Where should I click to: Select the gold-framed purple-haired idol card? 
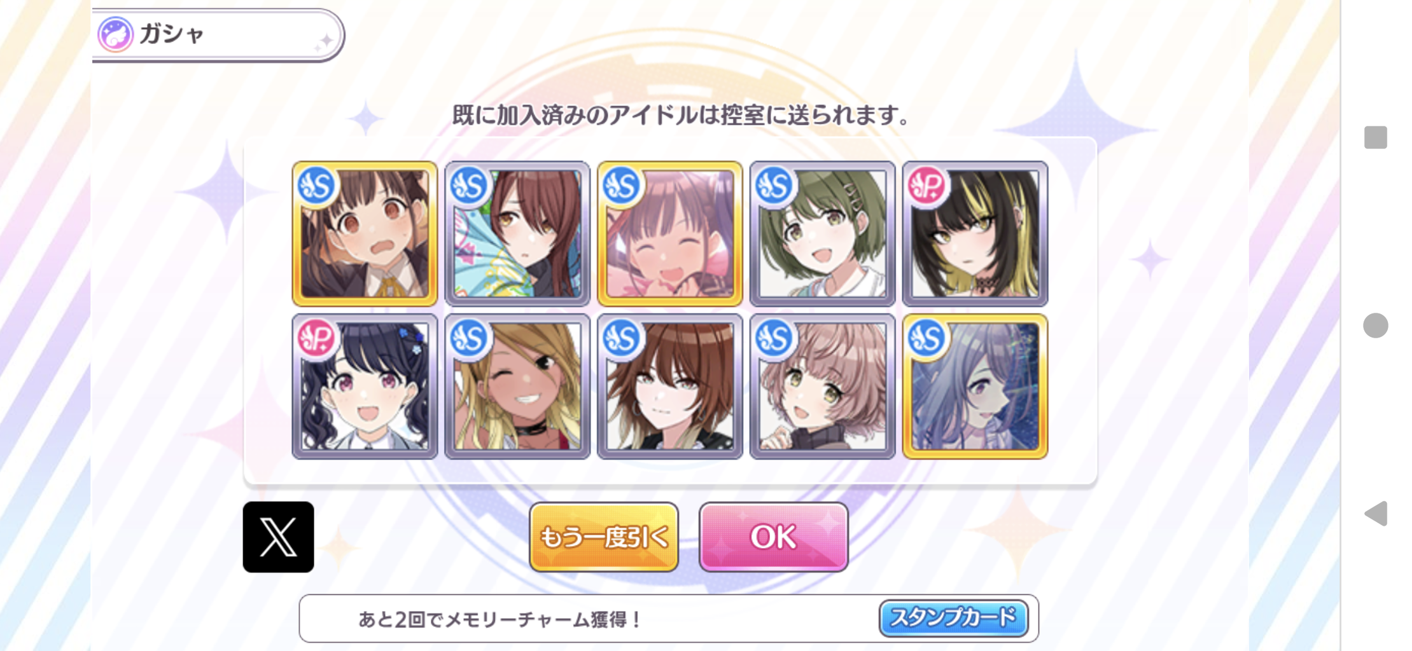coord(975,386)
